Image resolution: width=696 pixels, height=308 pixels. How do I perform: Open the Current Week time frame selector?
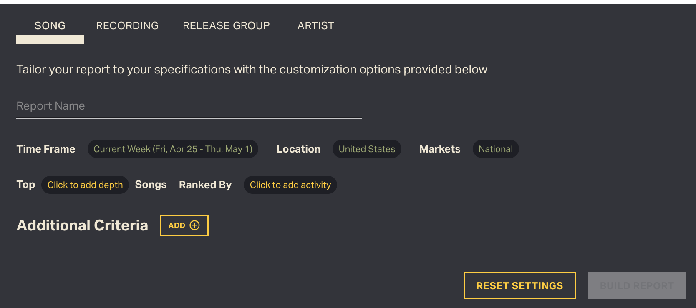point(173,149)
